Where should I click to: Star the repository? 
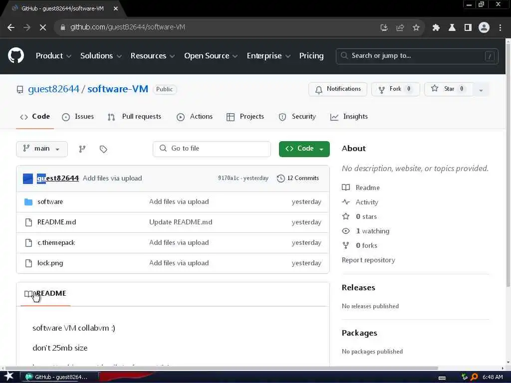click(x=449, y=89)
